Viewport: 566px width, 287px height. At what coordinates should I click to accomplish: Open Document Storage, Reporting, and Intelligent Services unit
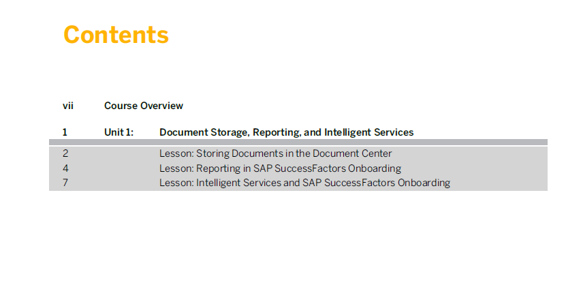coord(287,132)
